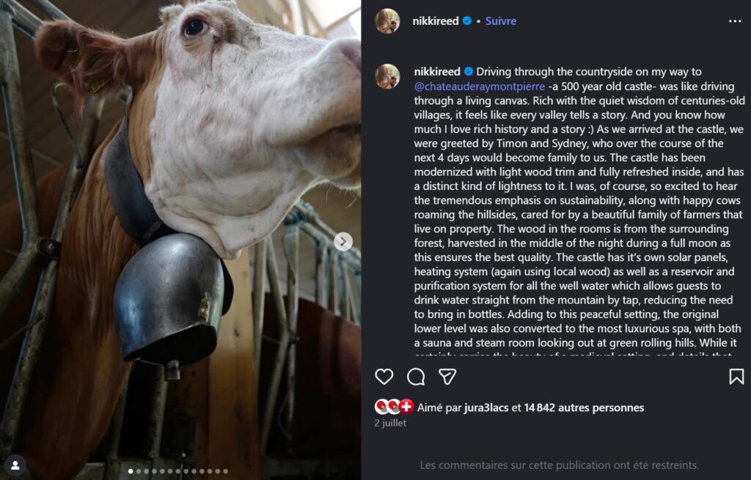
Task: Click the verified badge in the post header
Action: [466, 21]
